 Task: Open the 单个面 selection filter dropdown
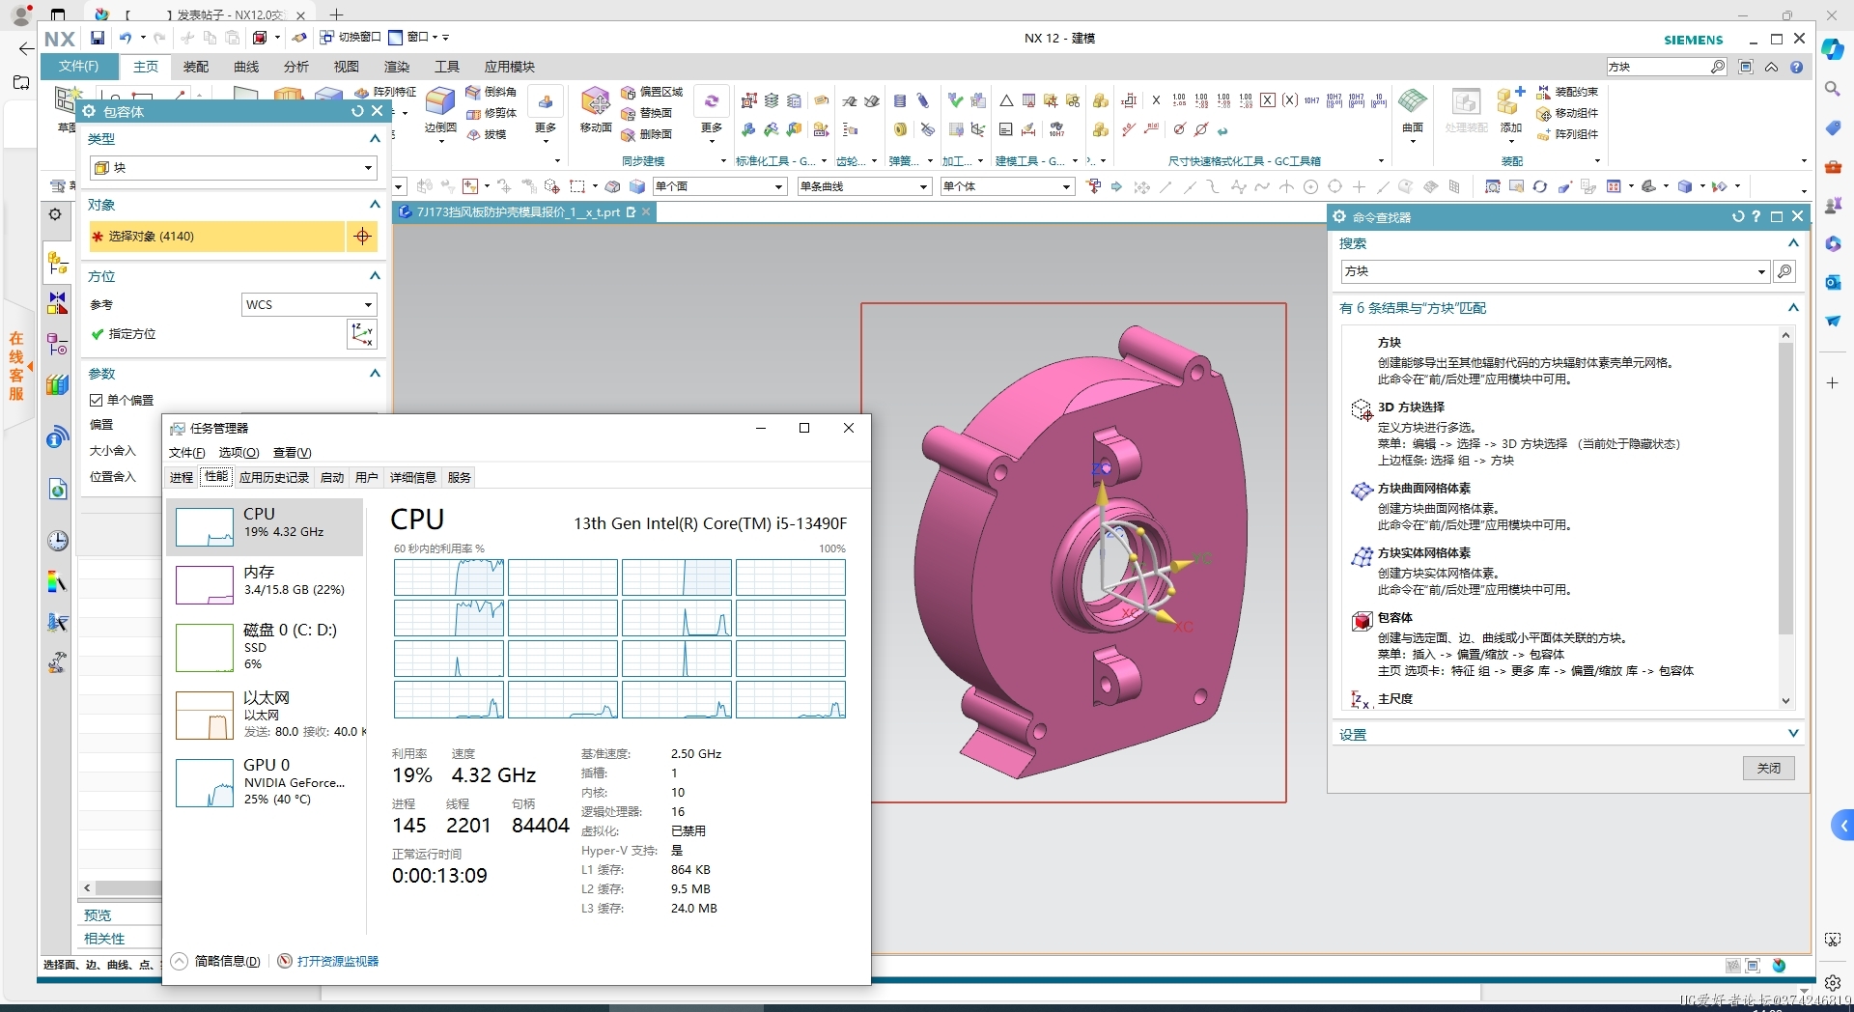tap(720, 186)
